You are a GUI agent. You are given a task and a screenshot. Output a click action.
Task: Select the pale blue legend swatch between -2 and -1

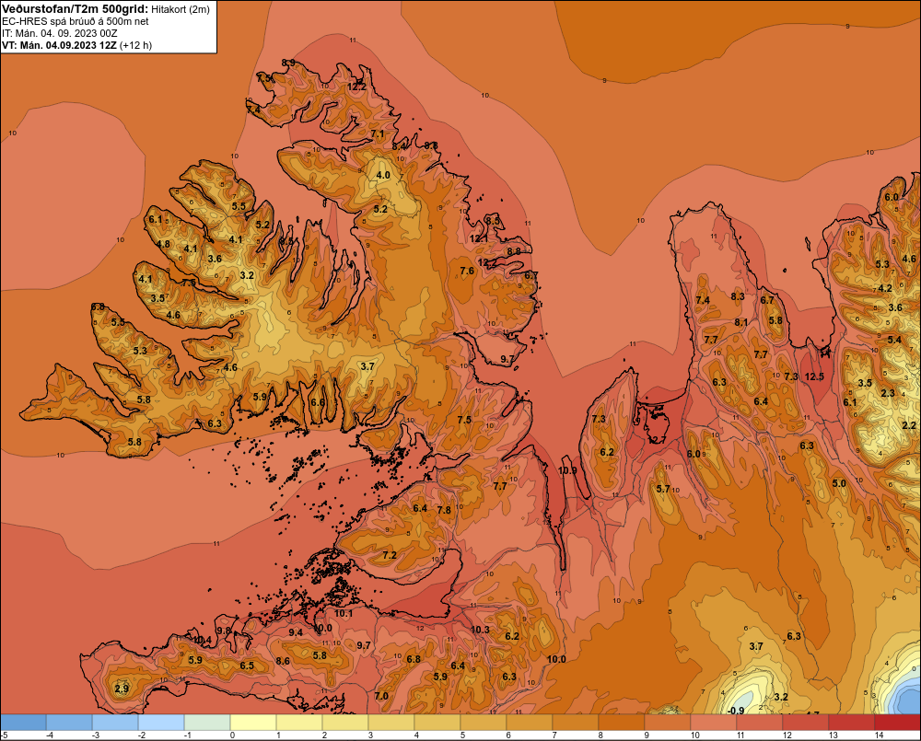161,723
